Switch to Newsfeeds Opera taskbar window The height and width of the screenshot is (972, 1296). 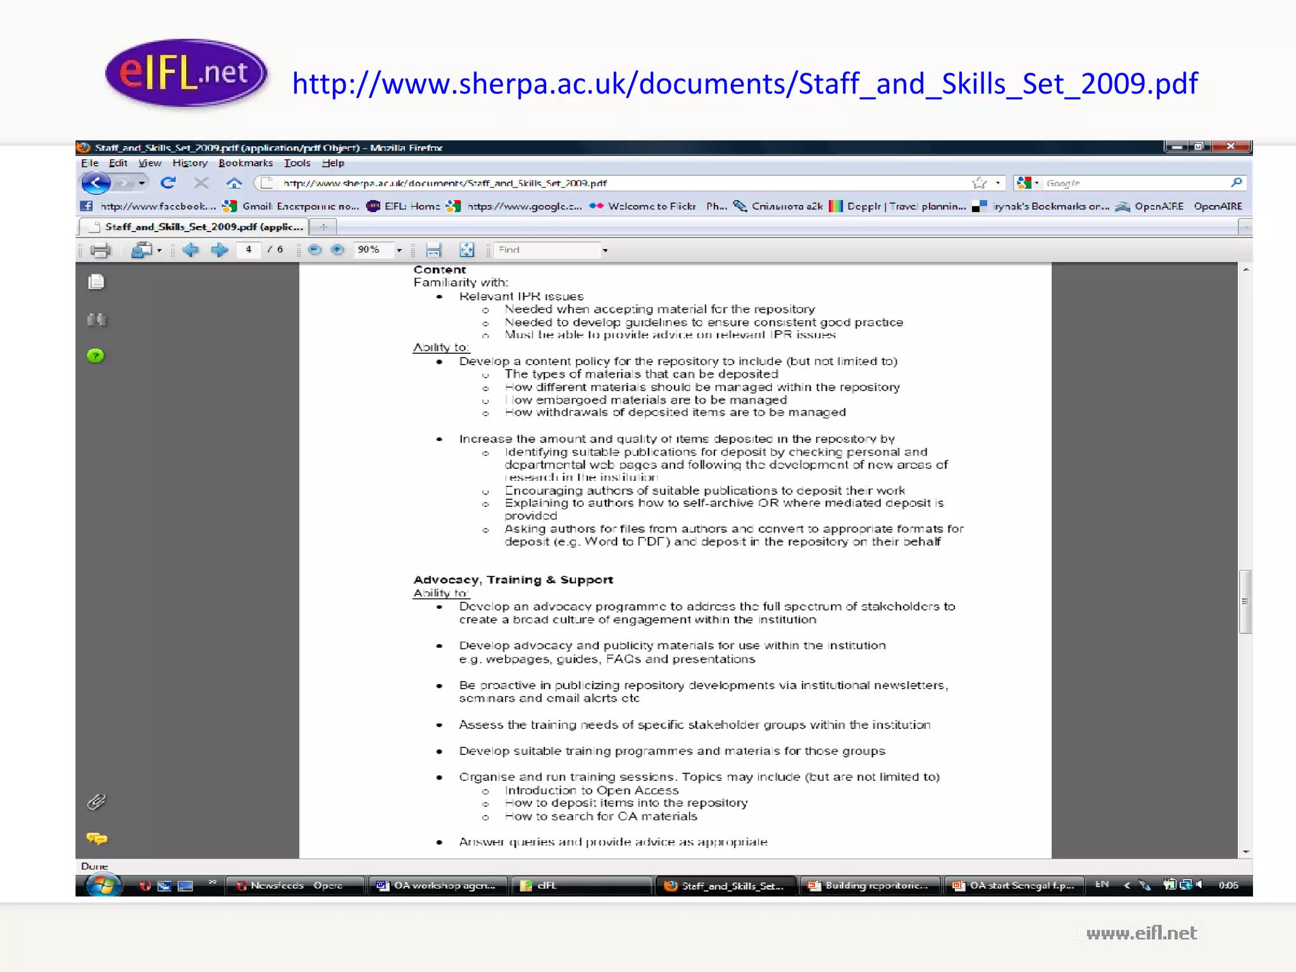[x=295, y=886]
